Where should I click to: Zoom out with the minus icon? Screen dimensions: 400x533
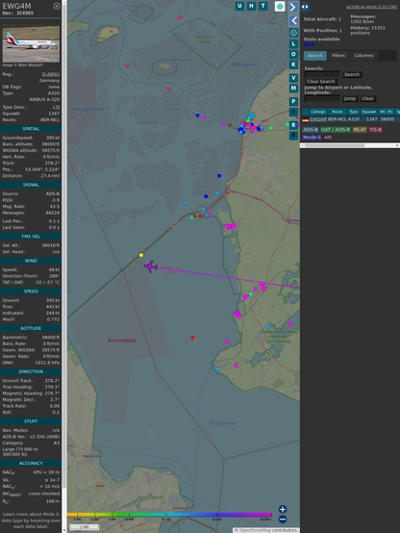(283, 520)
